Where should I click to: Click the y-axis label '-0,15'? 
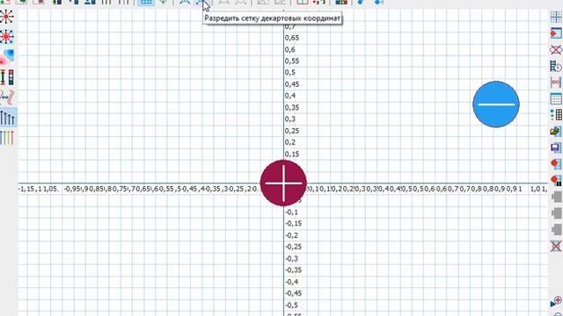pyautogui.click(x=293, y=224)
